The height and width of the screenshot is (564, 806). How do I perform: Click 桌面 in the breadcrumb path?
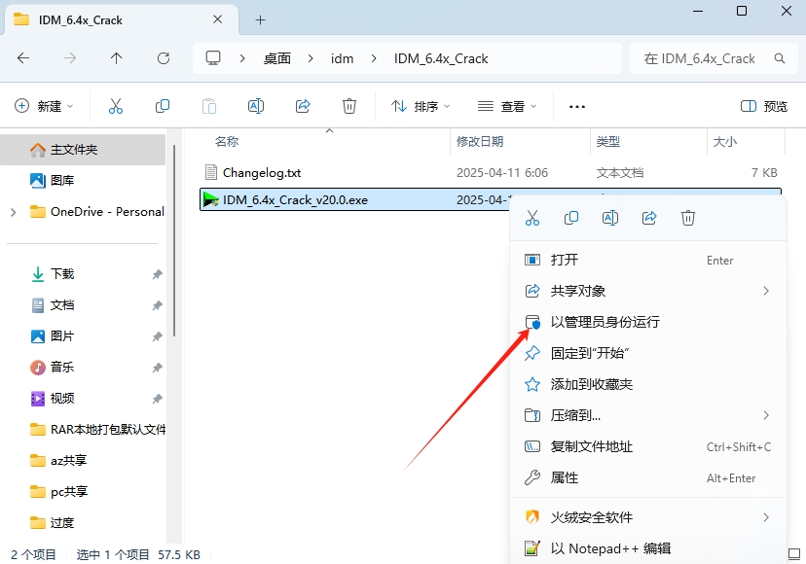[277, 58]
